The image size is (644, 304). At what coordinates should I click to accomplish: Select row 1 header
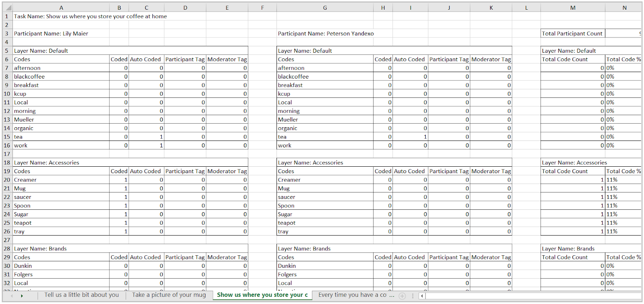click(7, 17)
